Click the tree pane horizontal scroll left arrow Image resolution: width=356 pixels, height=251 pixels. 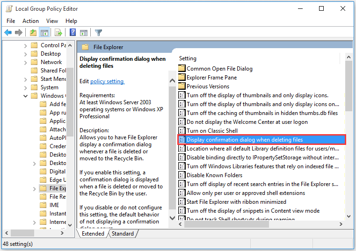[7, 233]
